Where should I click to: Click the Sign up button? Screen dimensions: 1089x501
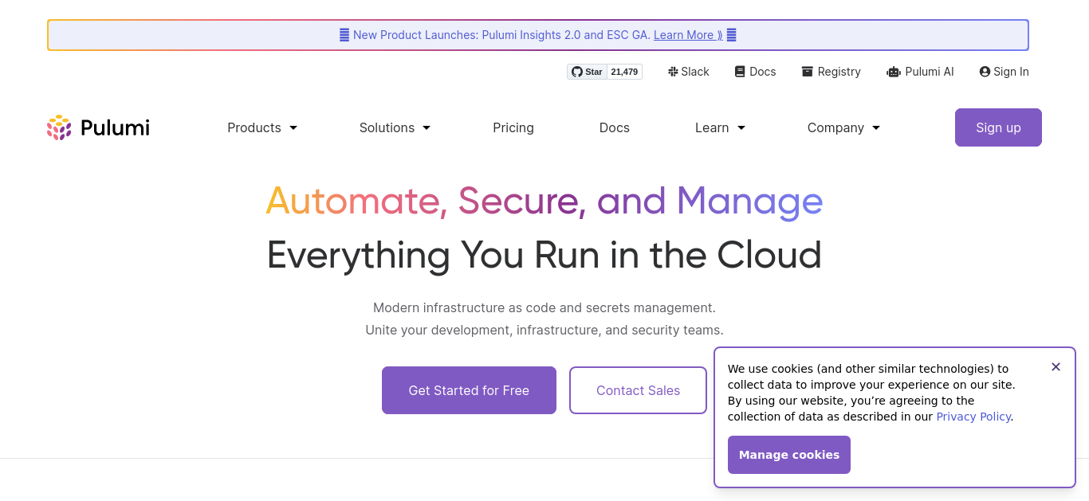point(998,127)
